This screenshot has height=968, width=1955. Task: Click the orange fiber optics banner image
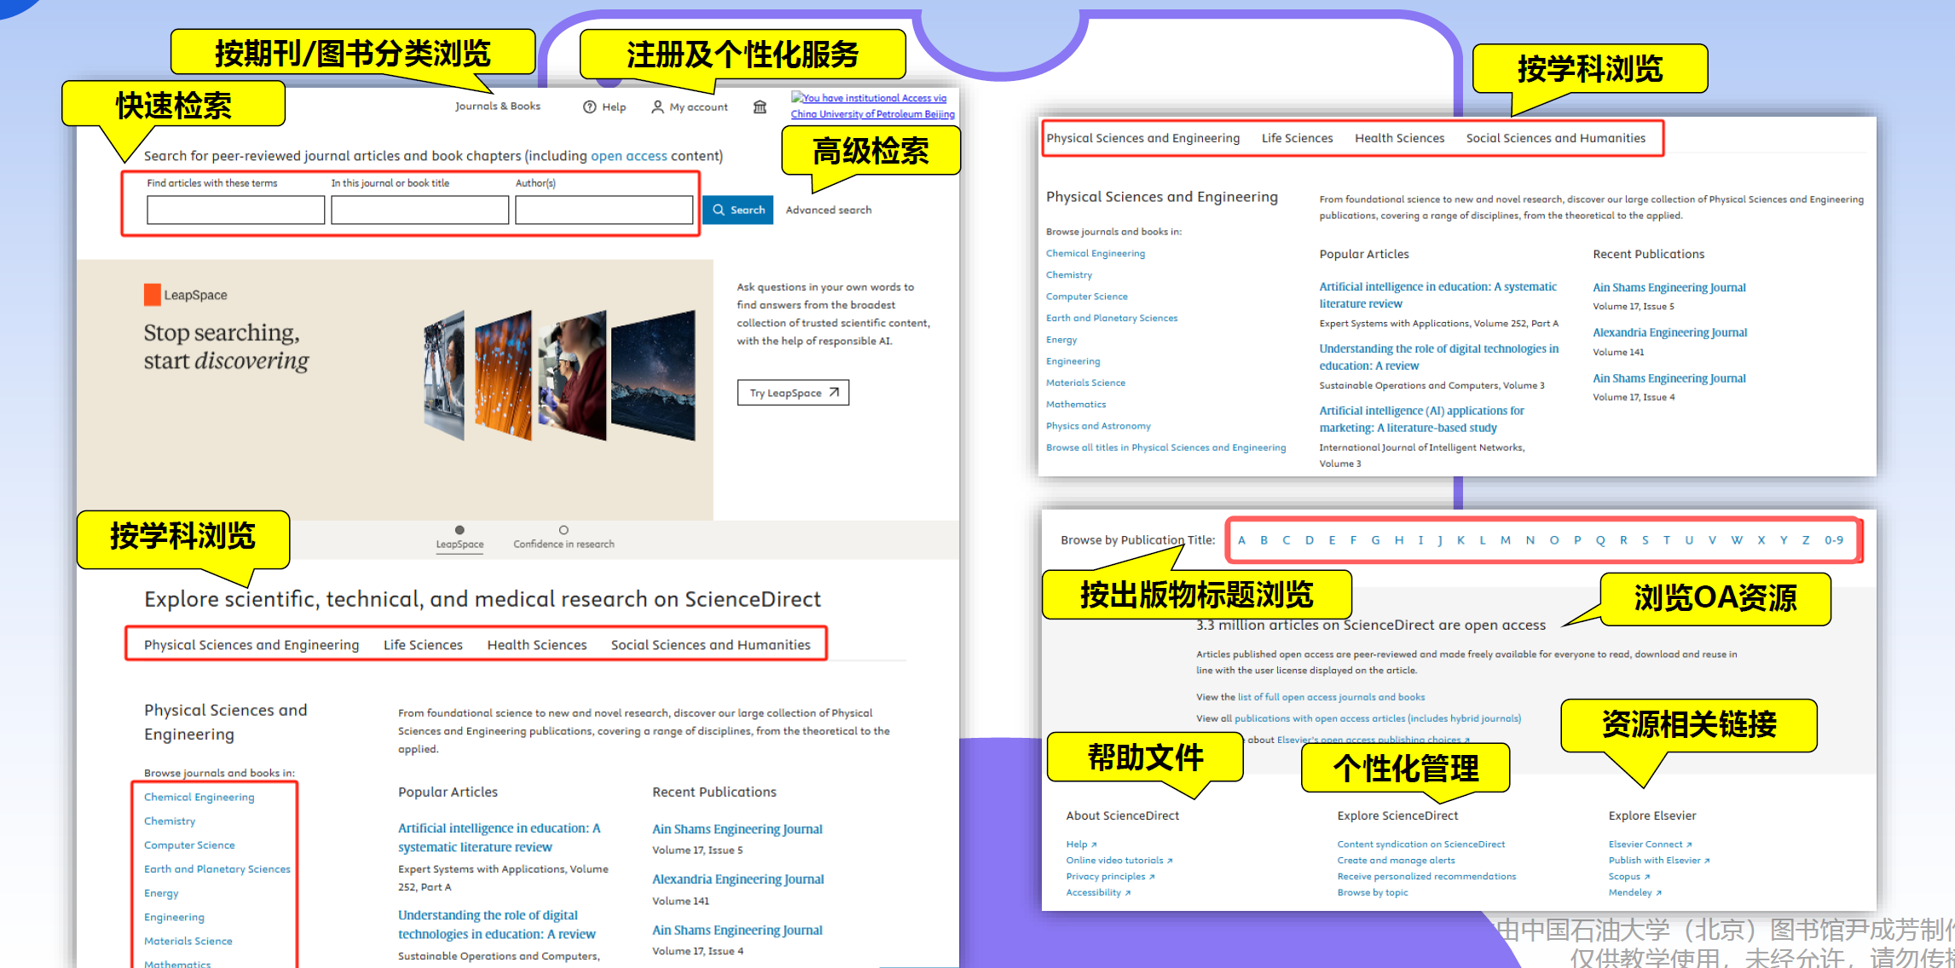503,376
